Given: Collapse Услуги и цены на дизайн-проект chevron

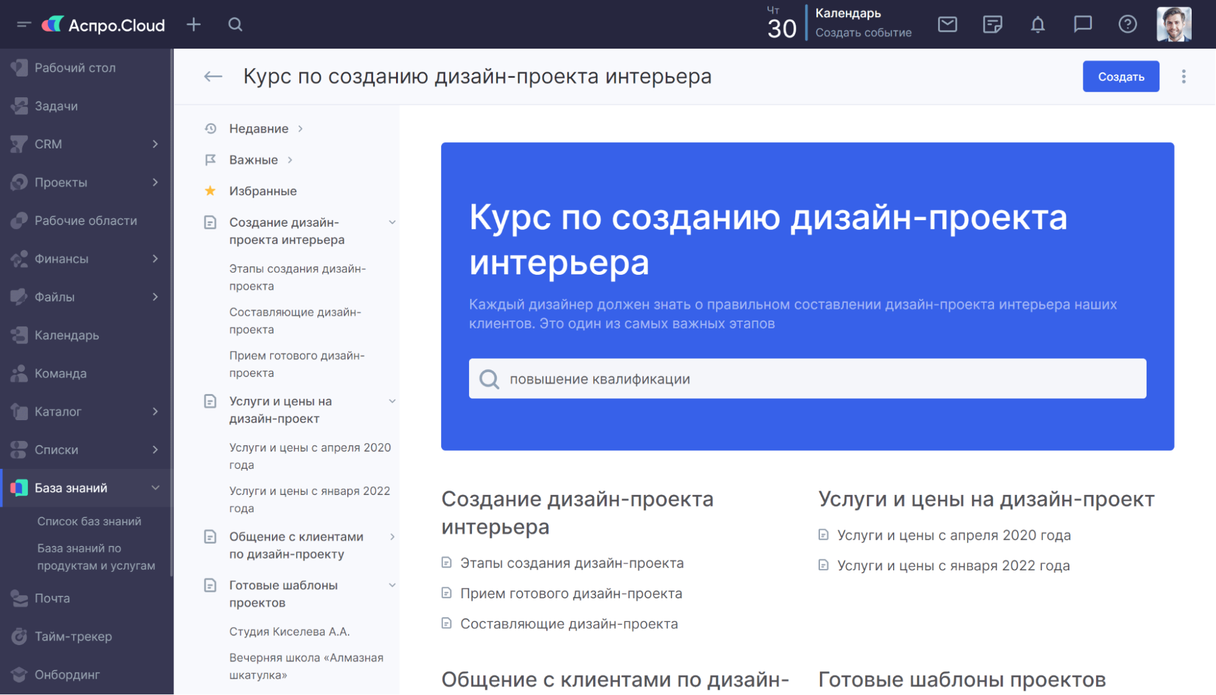Looking at the screenshot, I should pyautogui.click(x=392, y=401).
